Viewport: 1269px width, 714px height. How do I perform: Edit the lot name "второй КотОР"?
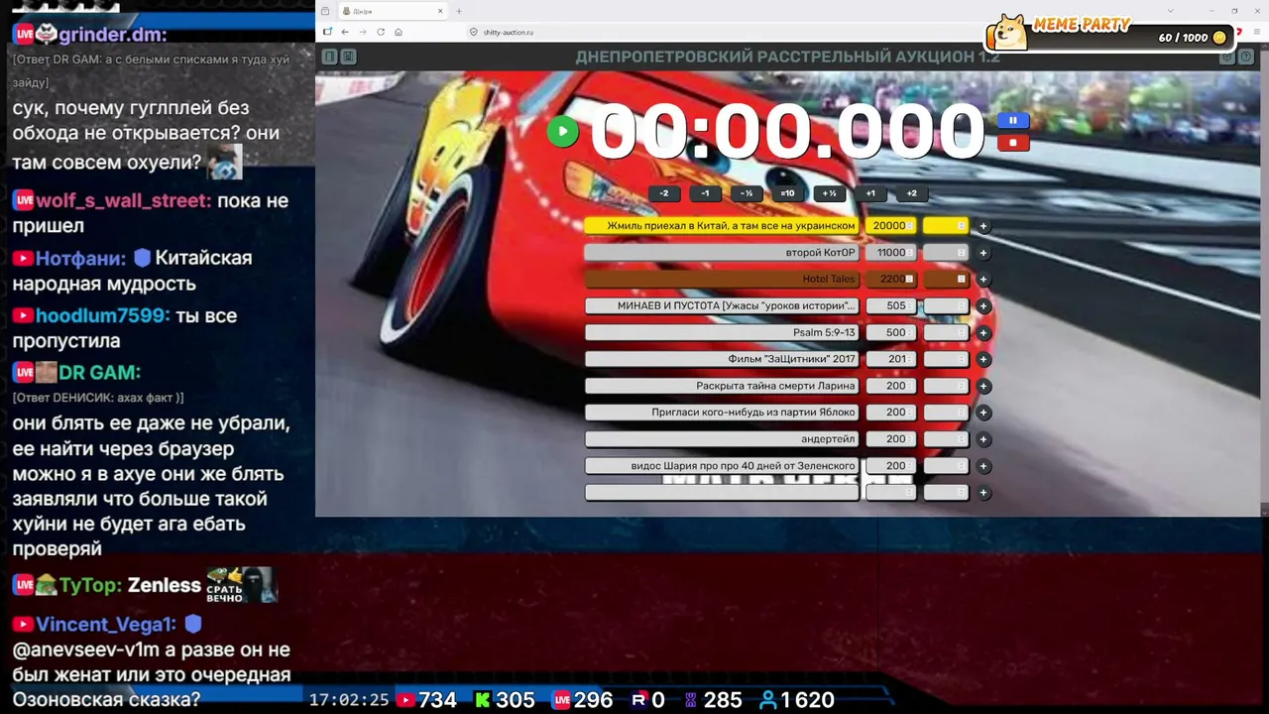(722, 253)
